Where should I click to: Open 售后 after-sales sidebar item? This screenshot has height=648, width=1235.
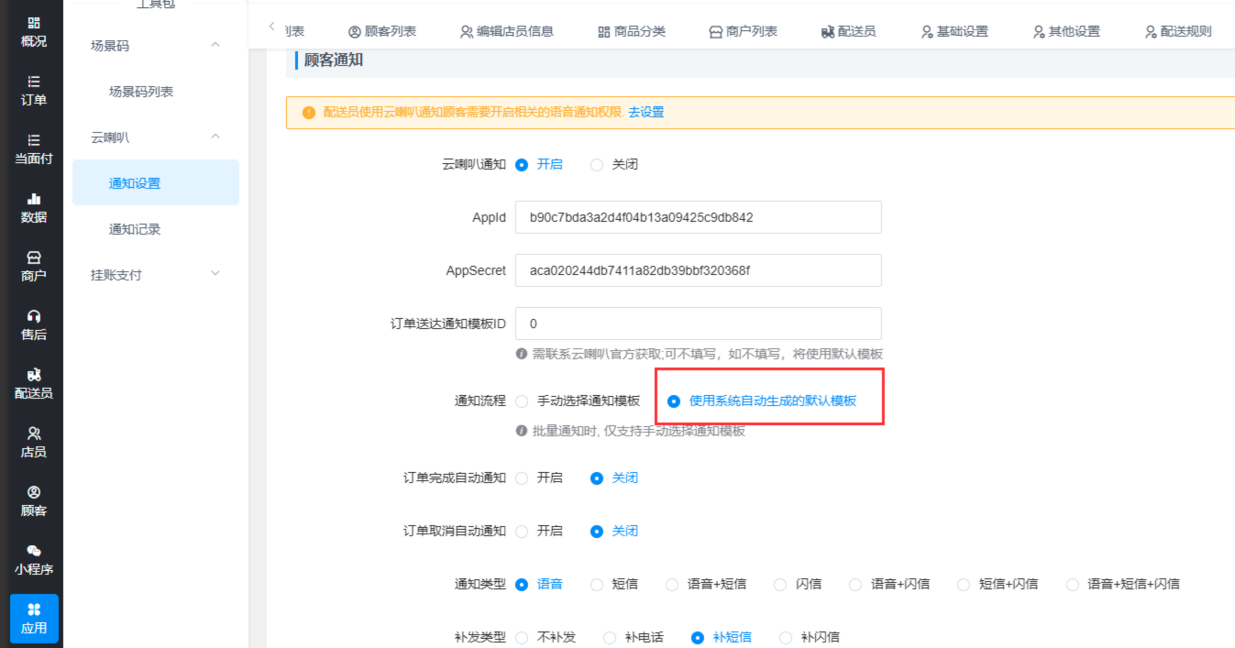point(33,325)
